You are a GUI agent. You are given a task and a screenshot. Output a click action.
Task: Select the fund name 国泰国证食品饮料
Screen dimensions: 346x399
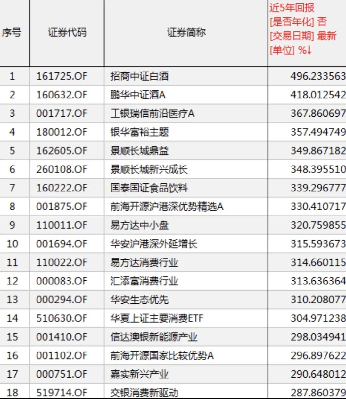coord(149,188)
